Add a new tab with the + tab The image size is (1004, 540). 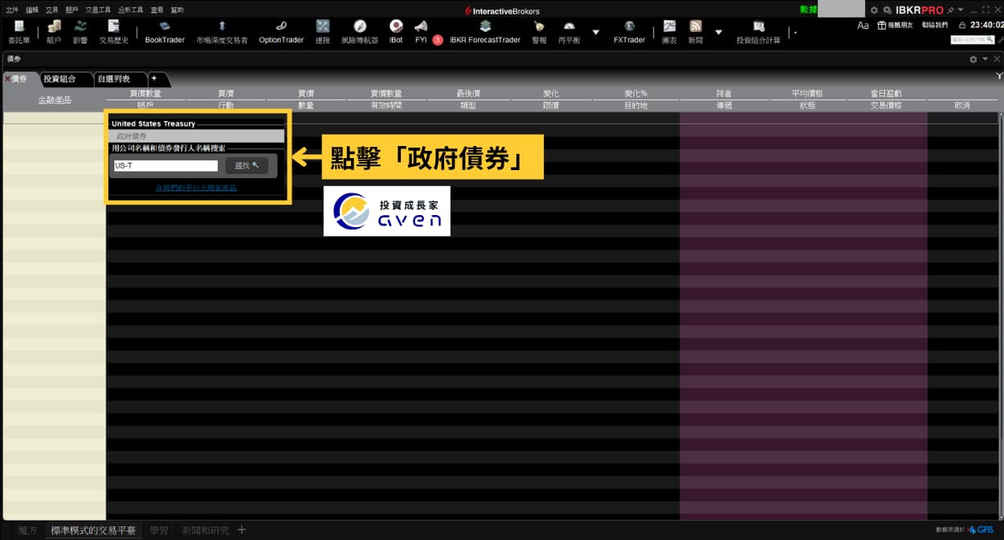click(154, 79)
